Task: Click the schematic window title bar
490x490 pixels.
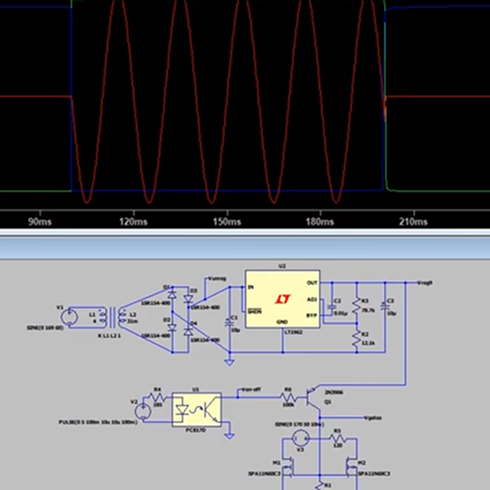Action: [x=245, y=248]
